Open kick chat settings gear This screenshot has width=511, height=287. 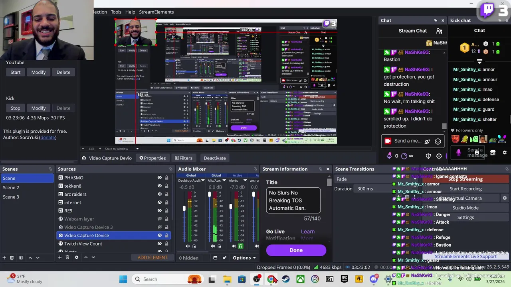point(505,153)
